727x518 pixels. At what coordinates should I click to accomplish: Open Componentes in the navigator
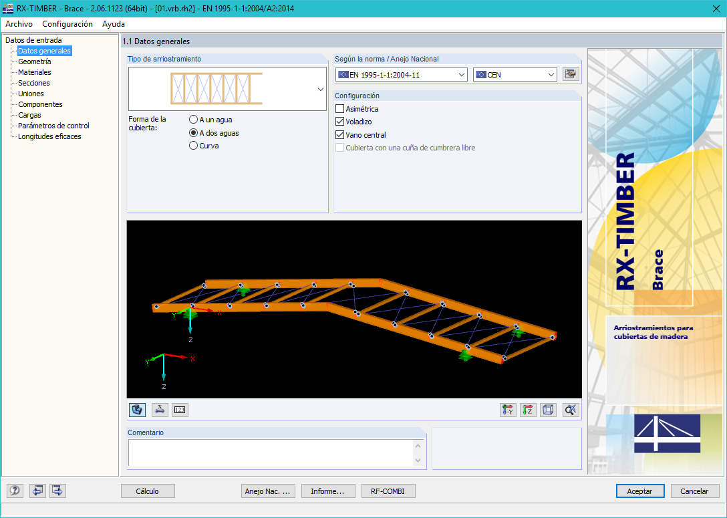point(40,104)
